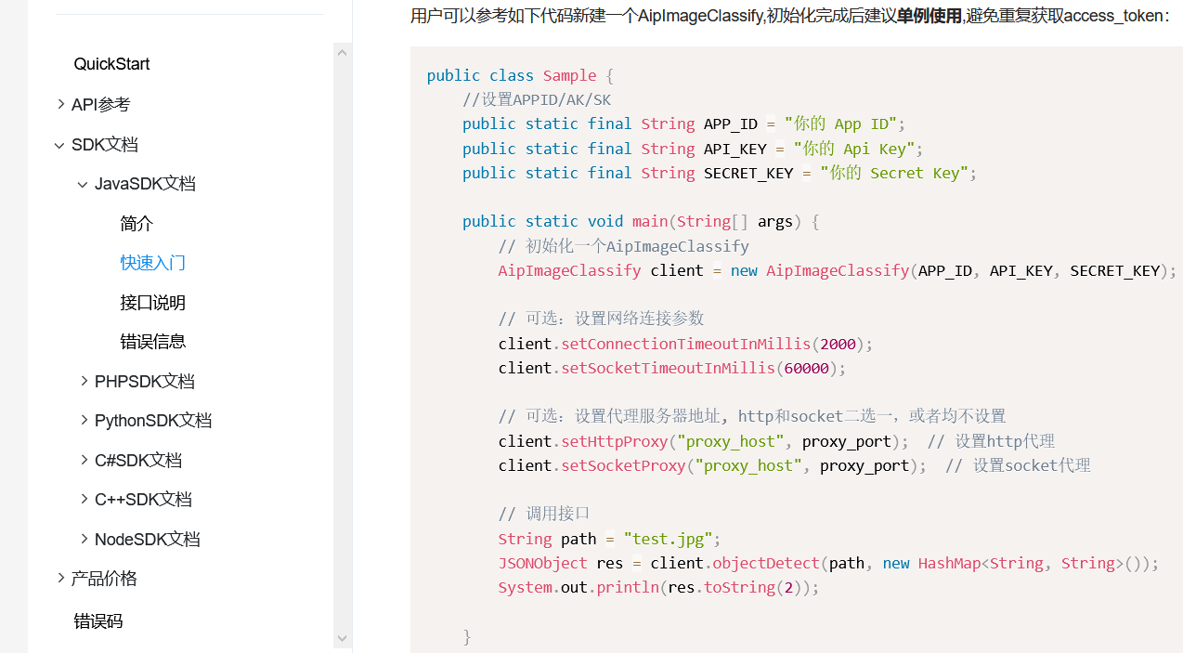
Task: Click the PythonSDK文档 label
Action: point(153,421)
